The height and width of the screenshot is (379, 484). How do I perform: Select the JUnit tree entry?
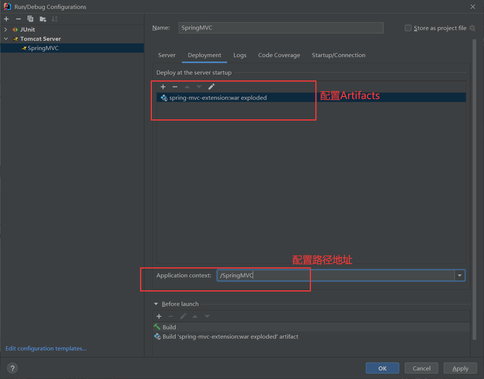pos(72,29)
